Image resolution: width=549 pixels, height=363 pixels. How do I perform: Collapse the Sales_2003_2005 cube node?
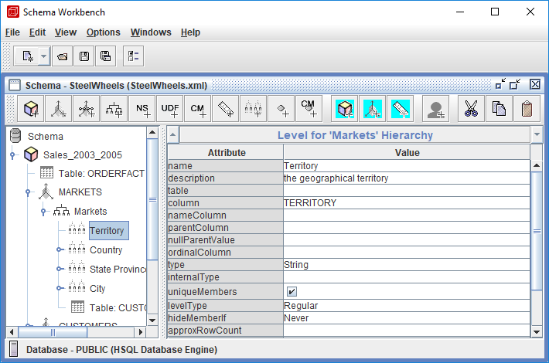(12, 155)
